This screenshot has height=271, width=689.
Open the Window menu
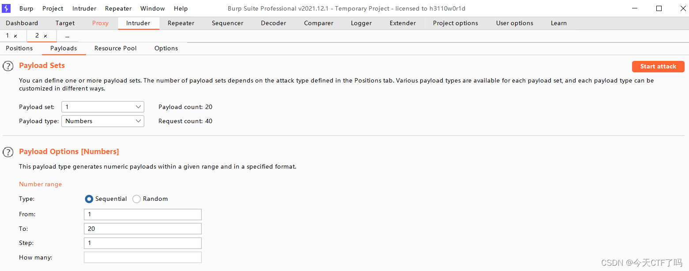[x=153, y=8]
